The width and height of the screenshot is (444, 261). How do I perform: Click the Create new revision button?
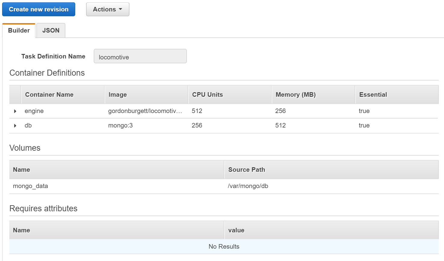[x=39, y=9]
